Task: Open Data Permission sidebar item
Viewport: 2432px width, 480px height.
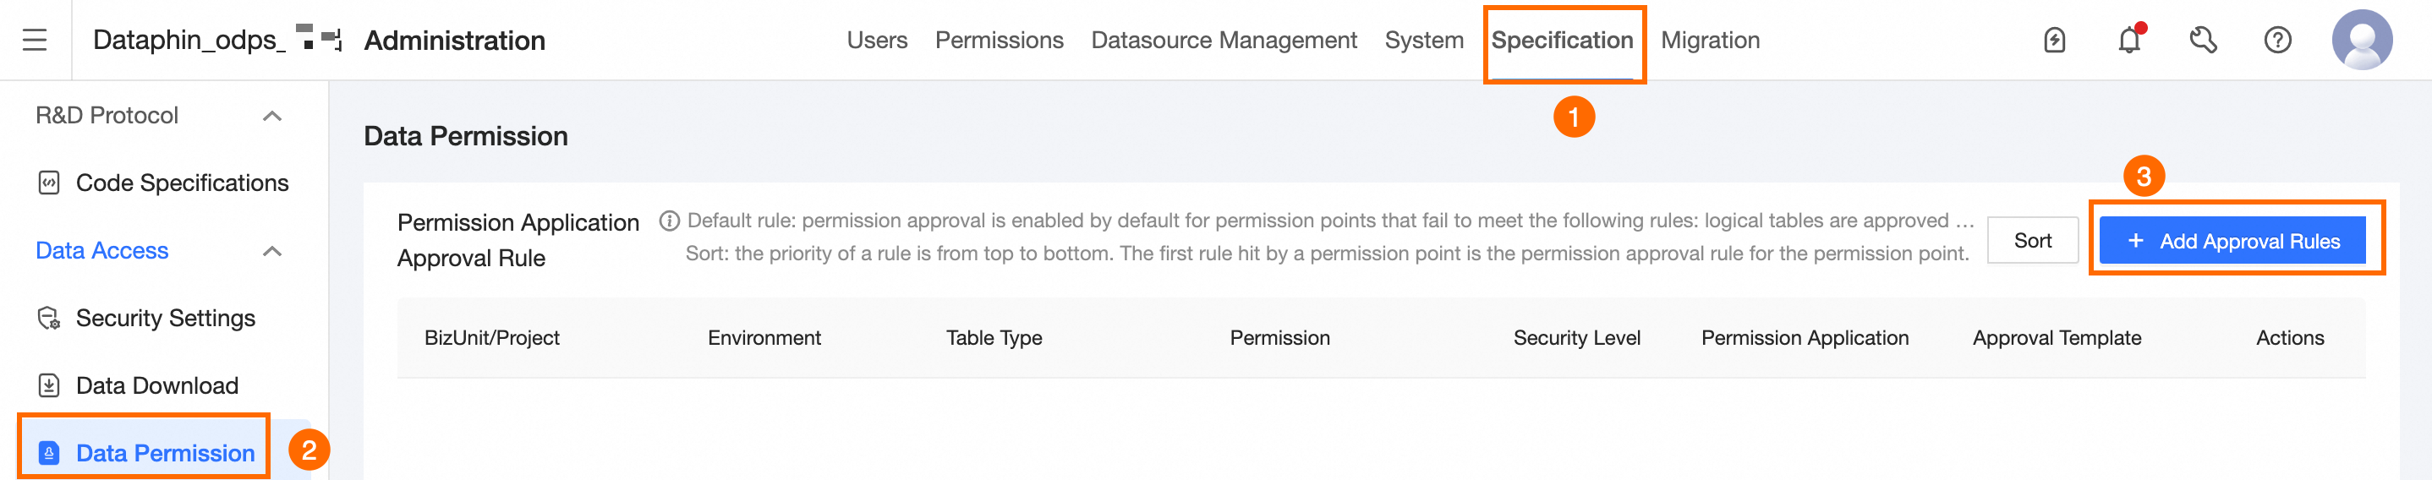Action: pyautogui.click(x=164, y=453)
